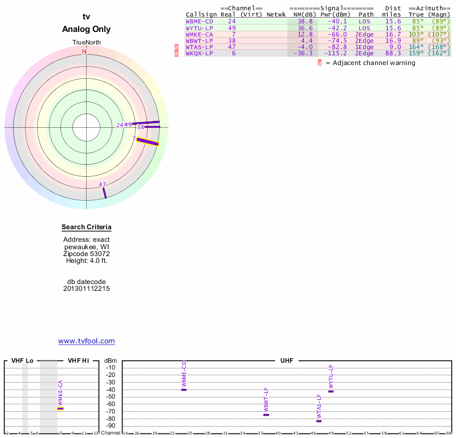
Task: Click 1Edge path for WTAS-LP
Action: pos(364,47)
